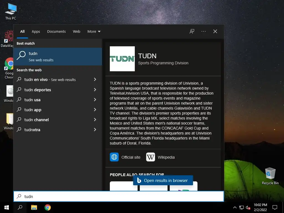
Task: Click the magnifier icon beside tudn usa
Action: click(x=19, y=99)
